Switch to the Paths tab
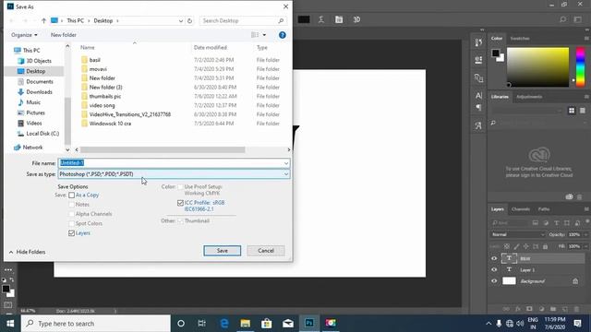This screenshot has height=332, width=591. point(544,209)
